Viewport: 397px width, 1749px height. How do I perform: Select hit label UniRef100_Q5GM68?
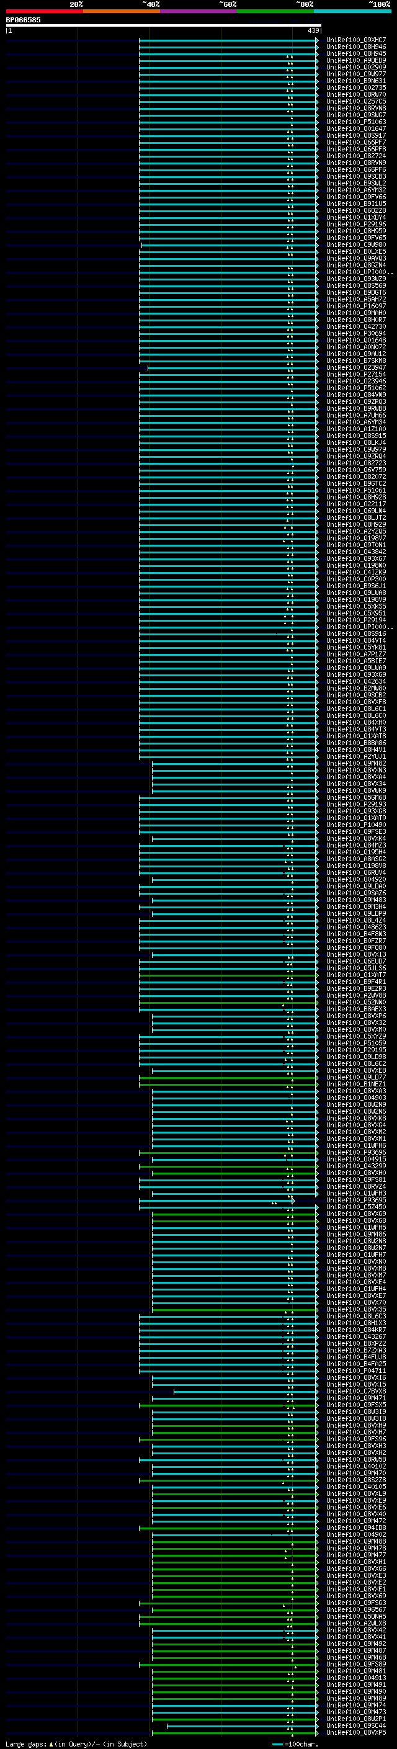pos(356,797)
